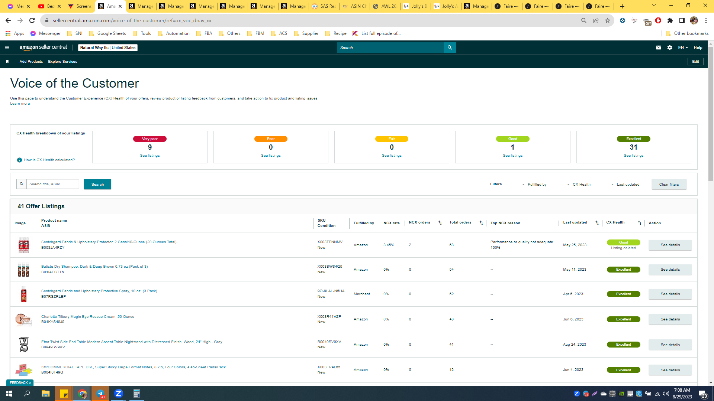The width and height of the screenshot is (714, 401).
Task: Open the Google Sheets bookmark folder
Action: (107, 33)
